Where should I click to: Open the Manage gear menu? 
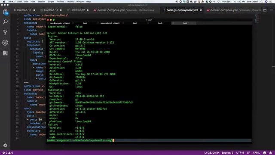pos(5,146)
